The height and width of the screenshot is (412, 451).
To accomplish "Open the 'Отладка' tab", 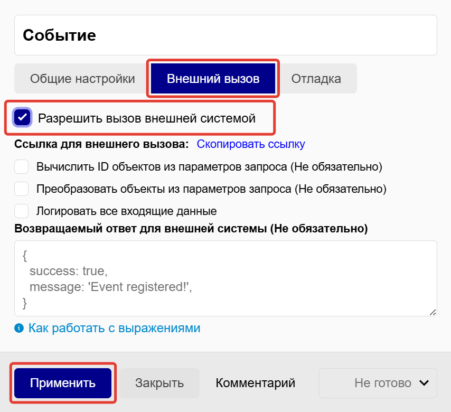I will point(316,79).
